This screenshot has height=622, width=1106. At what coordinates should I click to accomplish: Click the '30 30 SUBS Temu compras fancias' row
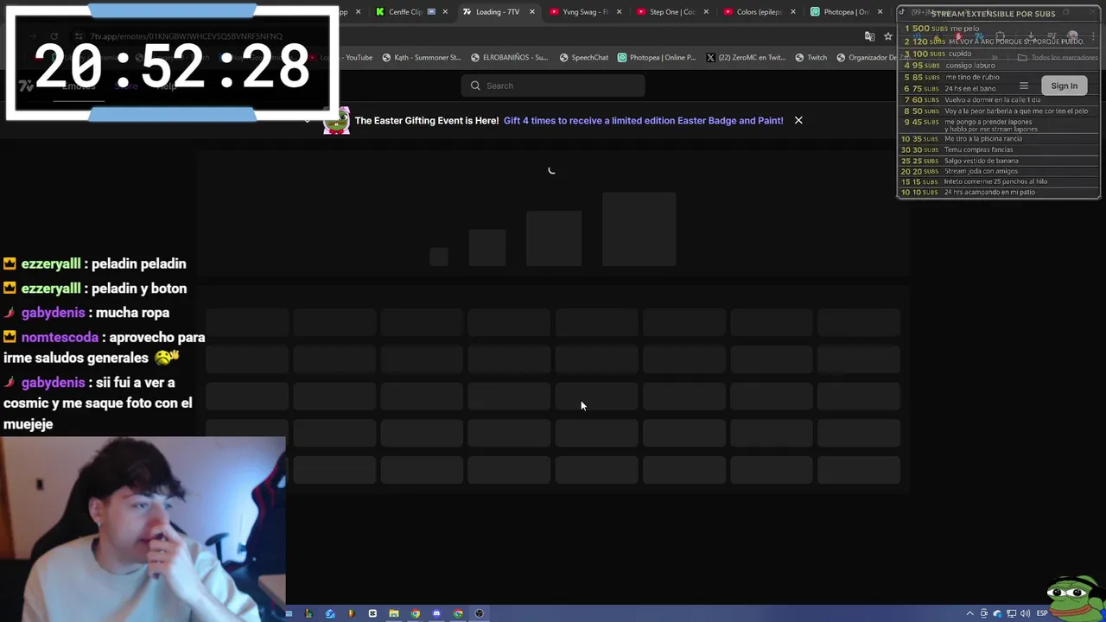pyautogui.click(x=998, y=149)
